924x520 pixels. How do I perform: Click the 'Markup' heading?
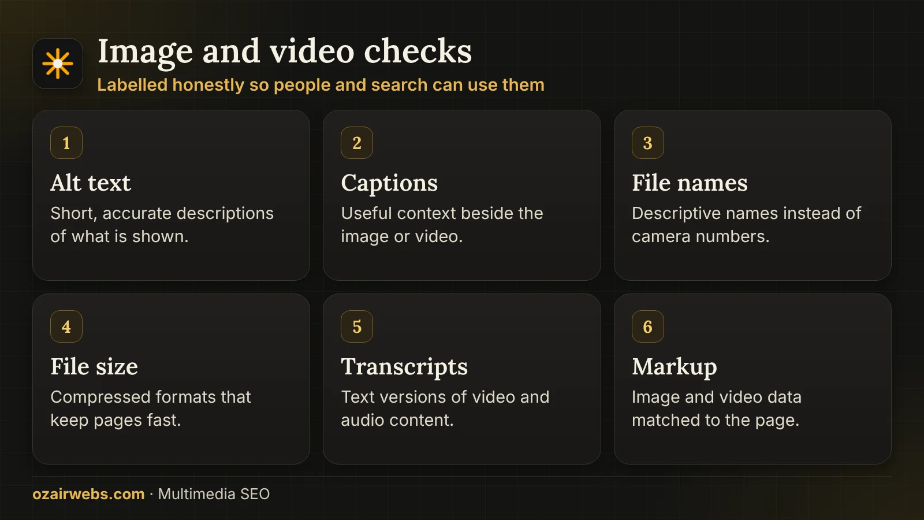[675, 367]
